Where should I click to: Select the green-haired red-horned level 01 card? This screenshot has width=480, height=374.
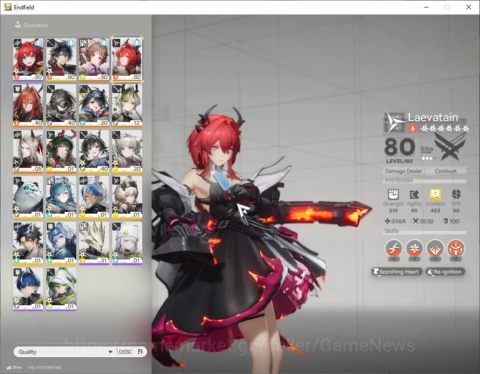click(61, 151)
